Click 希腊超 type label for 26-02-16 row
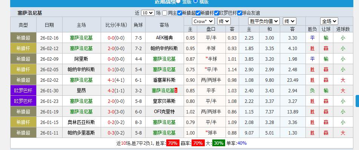359x150 pixels. click(23, 38)
